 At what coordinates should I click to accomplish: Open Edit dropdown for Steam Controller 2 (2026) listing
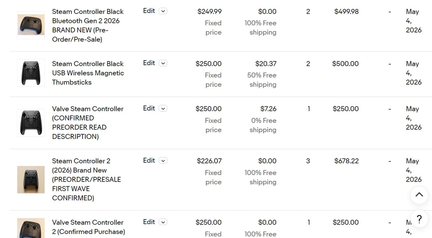click(163, 161)
